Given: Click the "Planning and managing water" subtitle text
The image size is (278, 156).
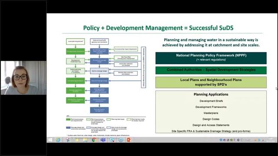Looking at the screenshot, I should coord(211,42).
